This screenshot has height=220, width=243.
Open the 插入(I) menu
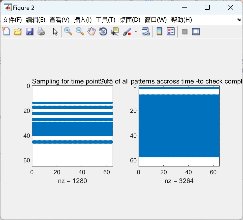[83, 20]
